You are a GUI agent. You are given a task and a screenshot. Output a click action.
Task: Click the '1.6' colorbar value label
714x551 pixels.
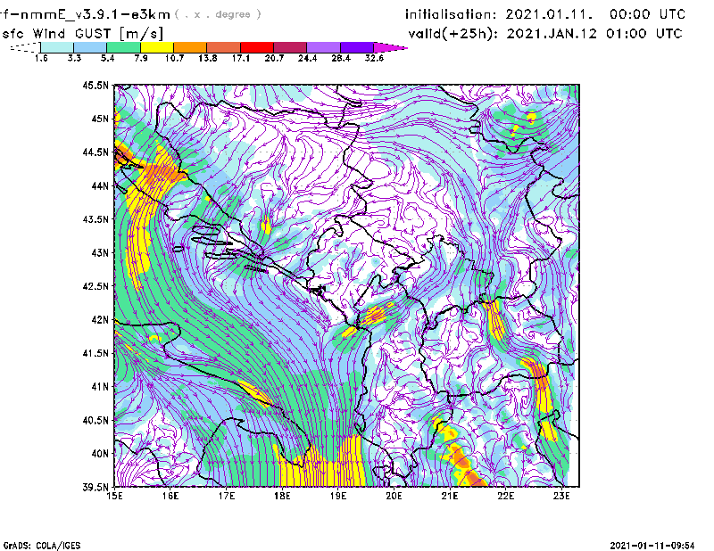(41, 58)
